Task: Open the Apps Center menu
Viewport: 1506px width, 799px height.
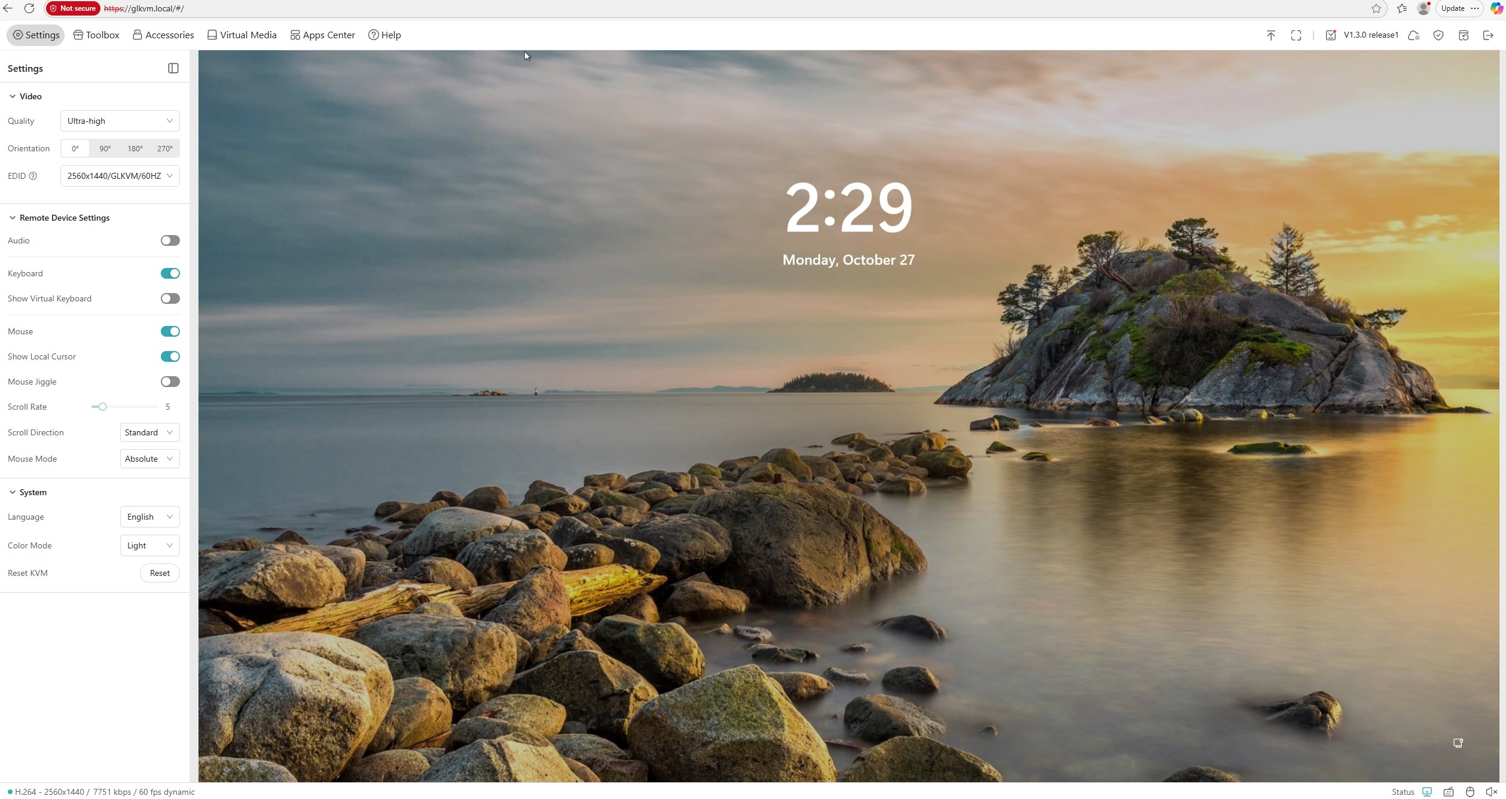Action: click(323, 35)
